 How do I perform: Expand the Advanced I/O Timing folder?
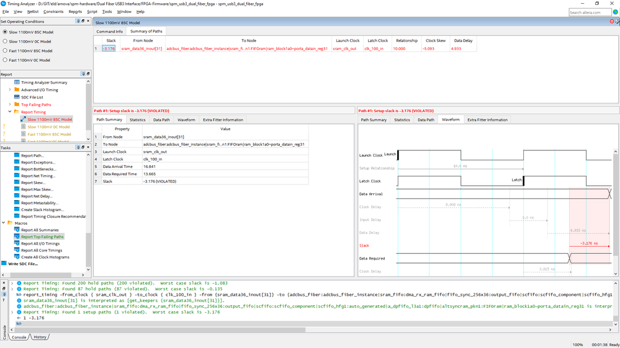tap(9, 90)
